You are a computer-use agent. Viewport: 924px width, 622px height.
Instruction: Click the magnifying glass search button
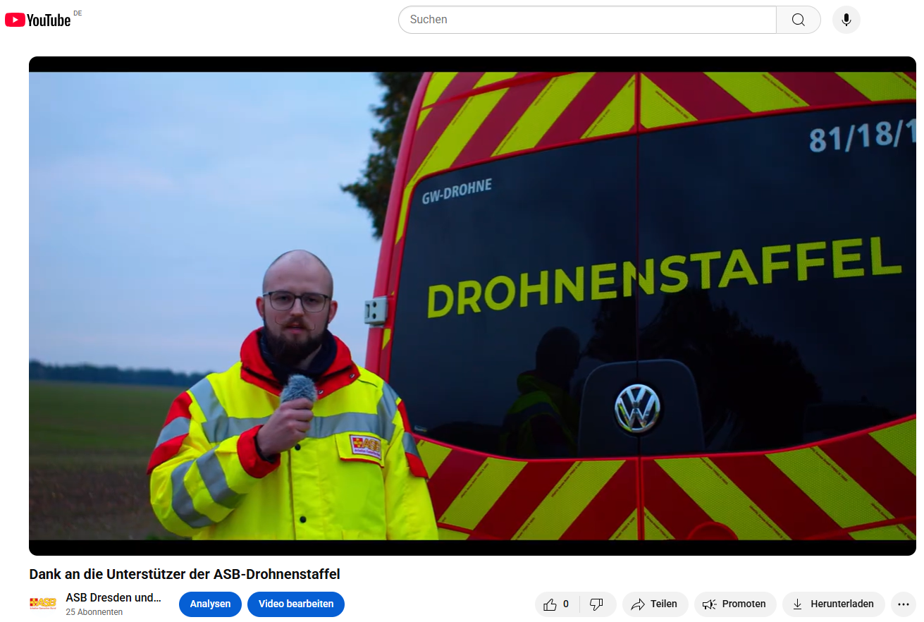[x=798, y=20]
